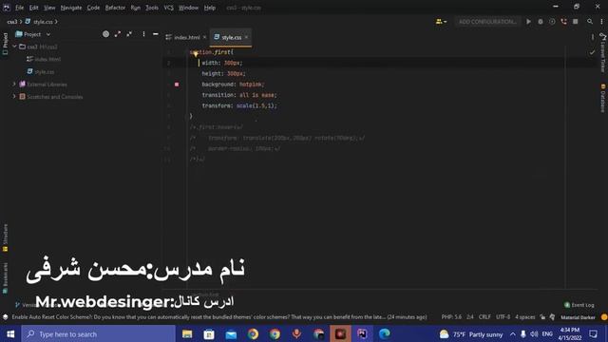Click the css3 breadcrumb in navigation bar
Image resolution: width=608 pixels, height=342 pixels.
pyautogui.click(x=12, y=22)
